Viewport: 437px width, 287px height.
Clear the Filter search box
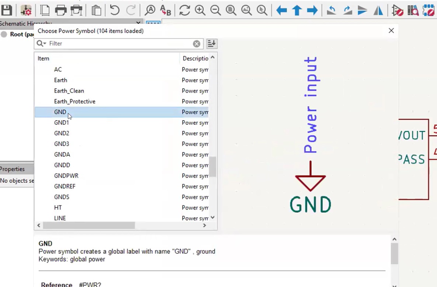197,43
